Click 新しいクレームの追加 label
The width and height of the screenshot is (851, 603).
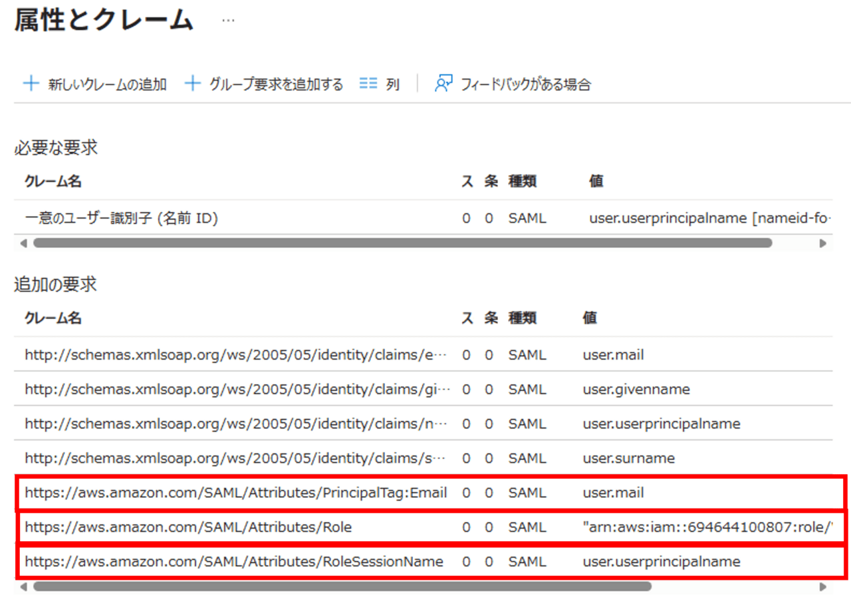(x=107, y=84)
